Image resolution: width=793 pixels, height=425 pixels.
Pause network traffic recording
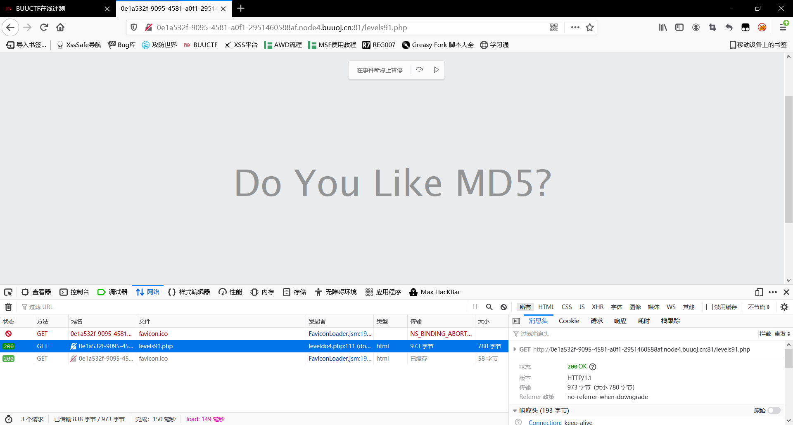(x=475, y=307)
